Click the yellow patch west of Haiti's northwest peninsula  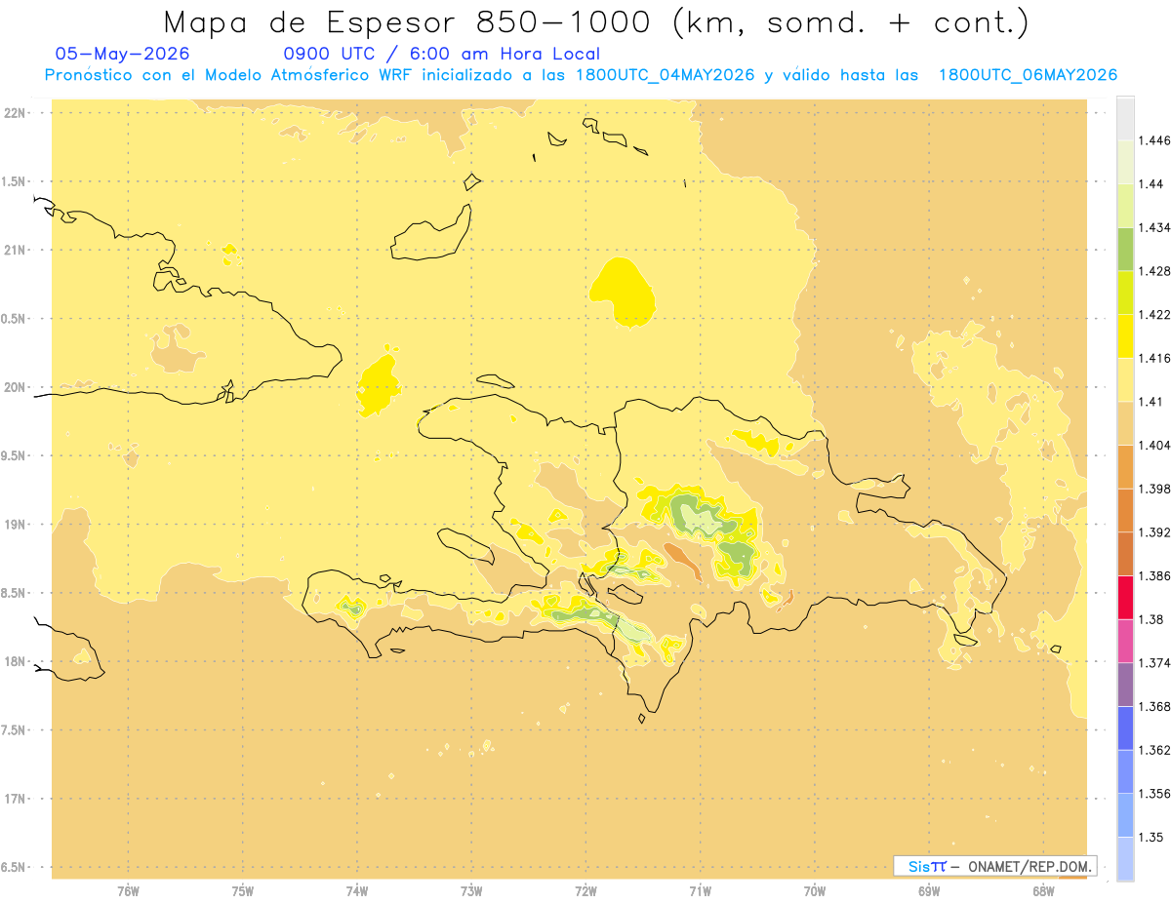[379, 385]
